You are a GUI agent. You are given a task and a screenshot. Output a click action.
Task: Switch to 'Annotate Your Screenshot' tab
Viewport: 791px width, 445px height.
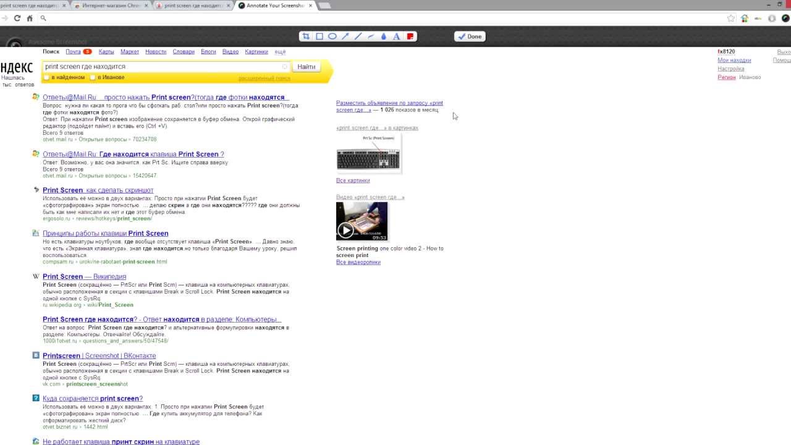[x=275, y=6]
